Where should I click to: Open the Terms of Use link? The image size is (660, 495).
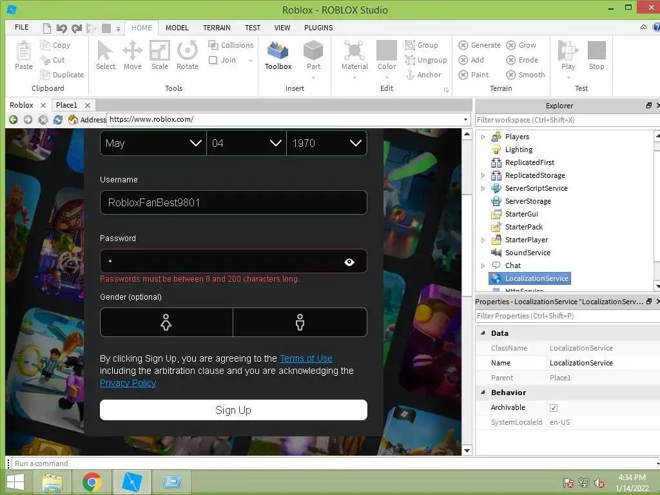click(306, 358)
